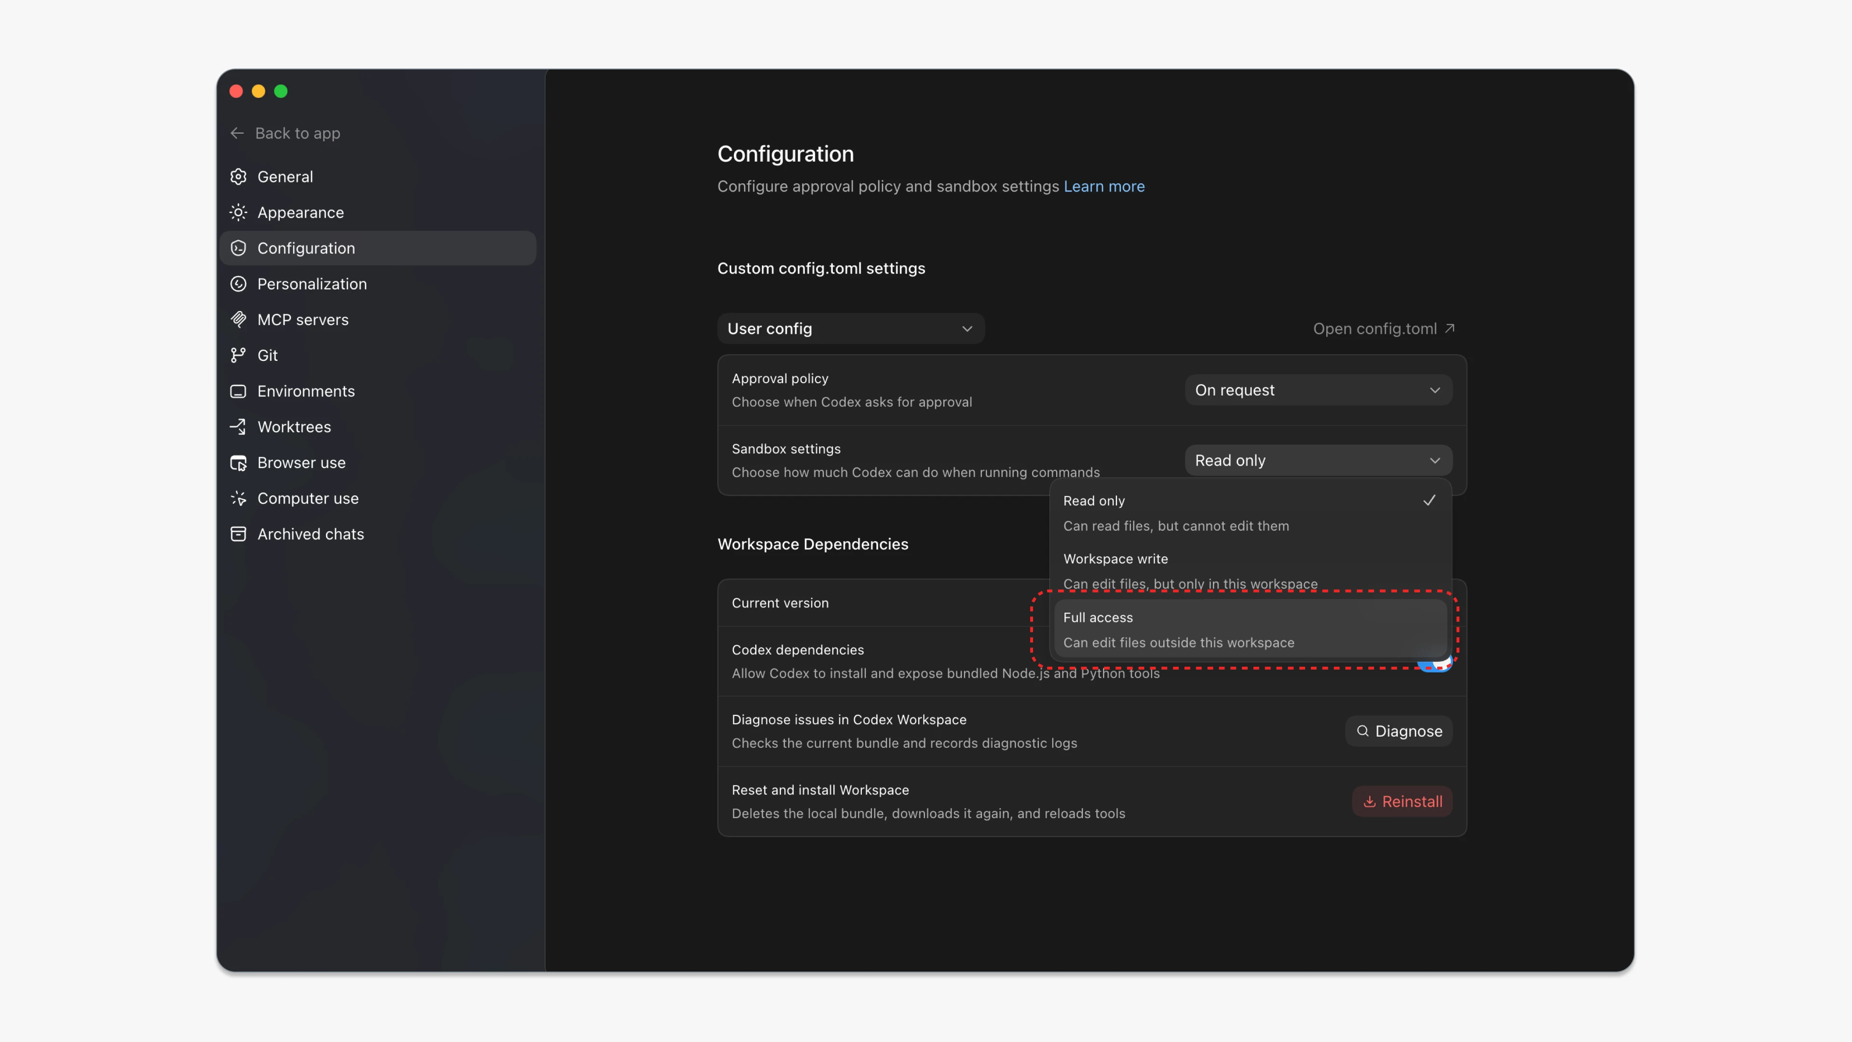Click the General gear icon
The image size is (1852, 1042).
point(238,176)
